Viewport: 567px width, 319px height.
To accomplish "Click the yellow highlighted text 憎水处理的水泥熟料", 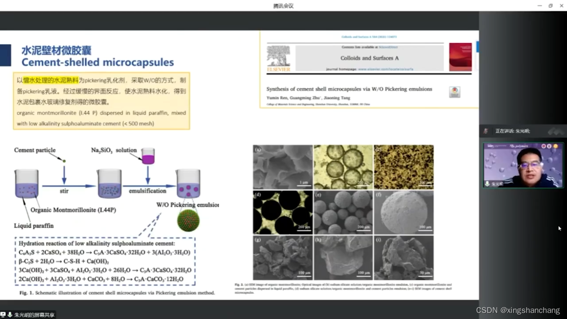I will tap(51, 80).
